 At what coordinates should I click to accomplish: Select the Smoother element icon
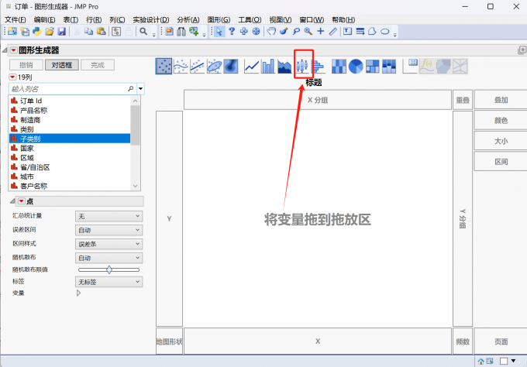tap(181, 66)
